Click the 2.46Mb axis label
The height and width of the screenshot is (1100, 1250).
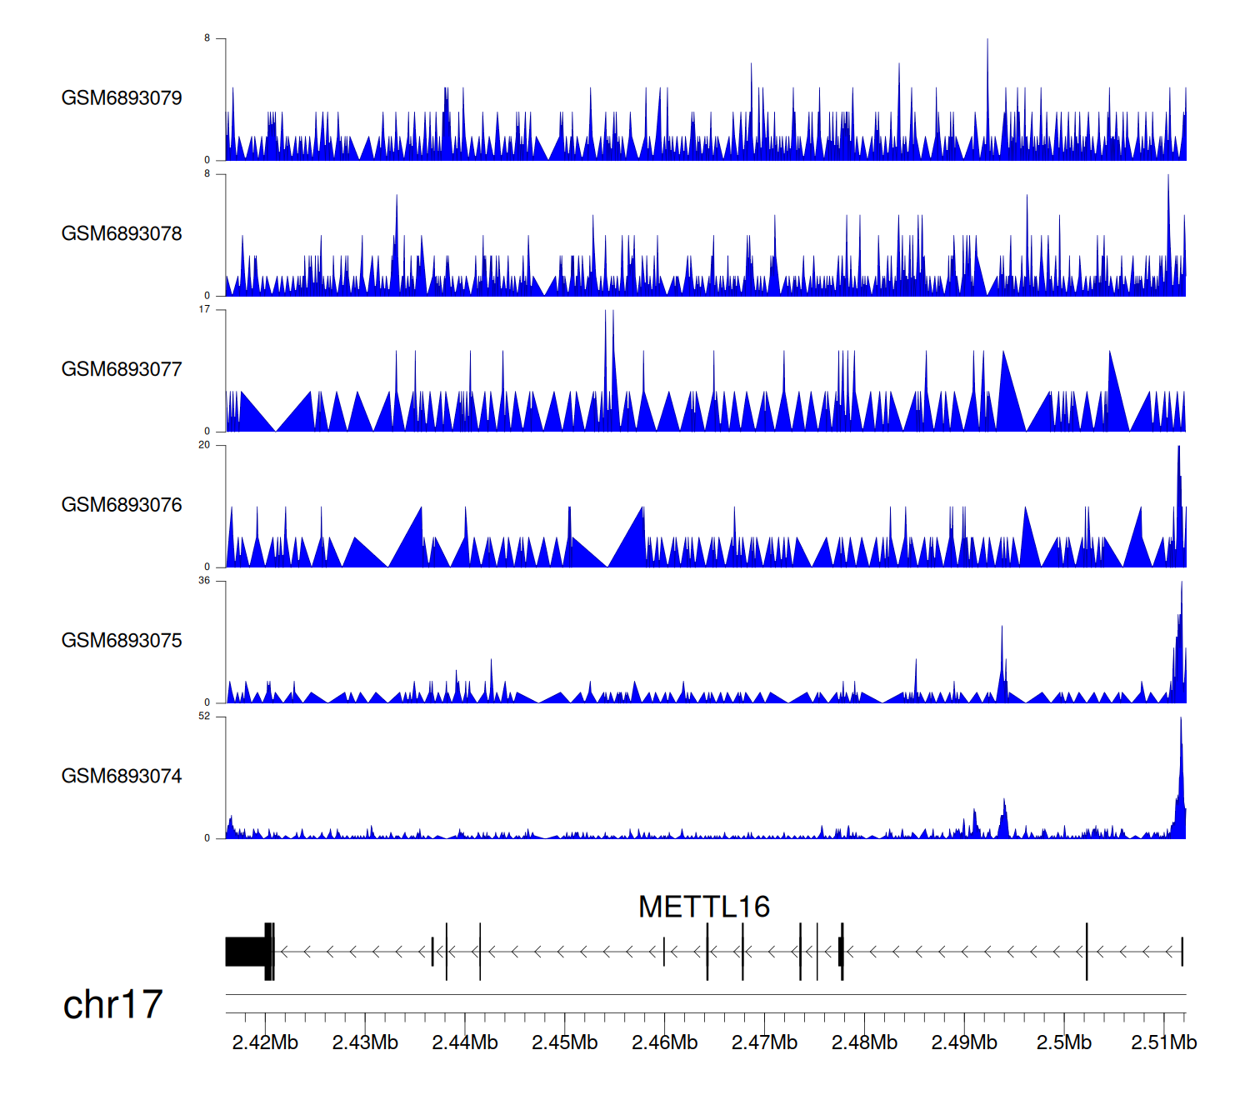pos(665,1042)
